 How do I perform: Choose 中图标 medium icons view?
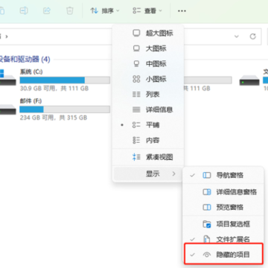tap(148, 64)
